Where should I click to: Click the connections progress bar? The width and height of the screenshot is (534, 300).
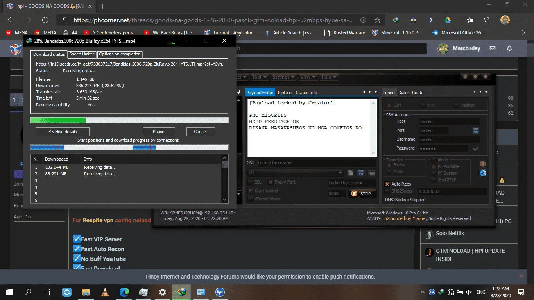click(x=129, y=147)
